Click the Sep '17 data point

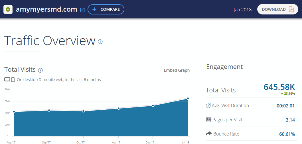point(49,110)
